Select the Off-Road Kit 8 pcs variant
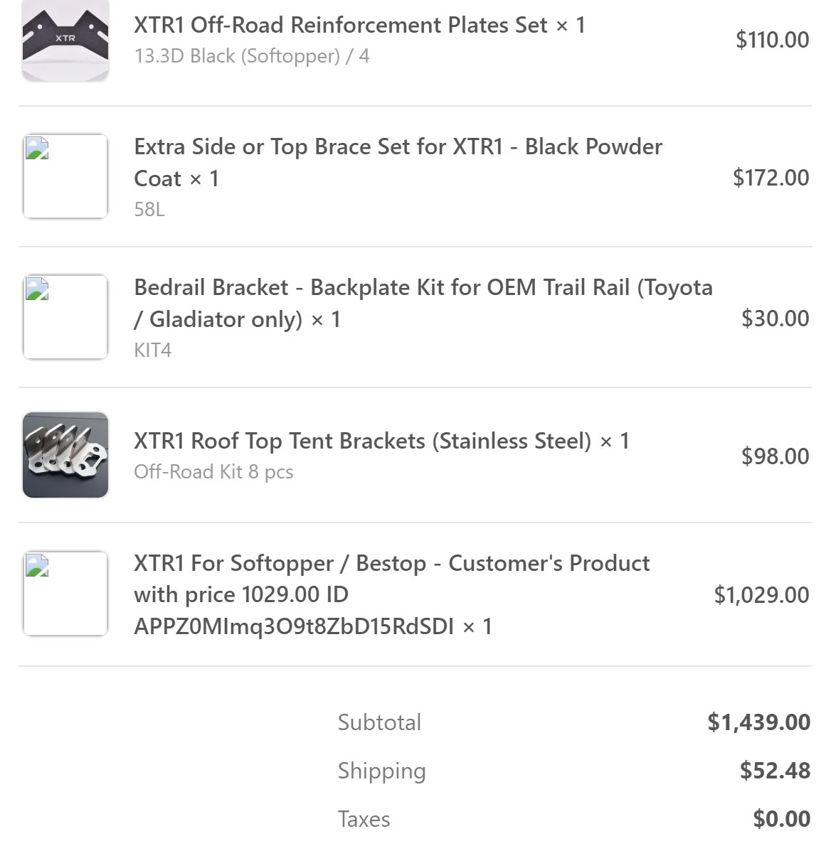Screen dimensions: 821x846 click(x=213, y=472)
